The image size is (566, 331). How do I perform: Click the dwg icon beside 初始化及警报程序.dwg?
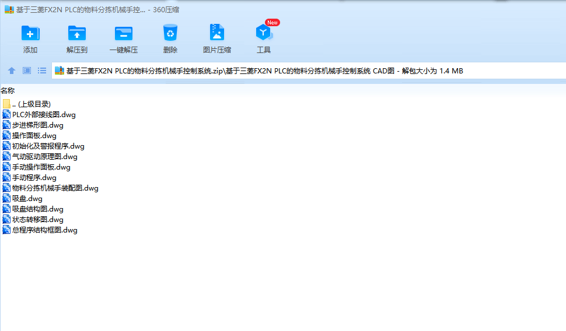[x=6, y=146]
